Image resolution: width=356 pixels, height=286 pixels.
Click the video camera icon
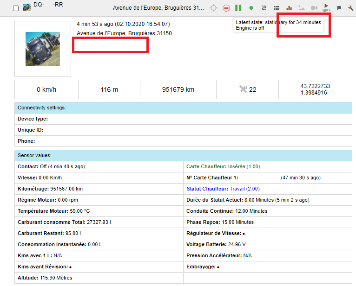point(314,8)
